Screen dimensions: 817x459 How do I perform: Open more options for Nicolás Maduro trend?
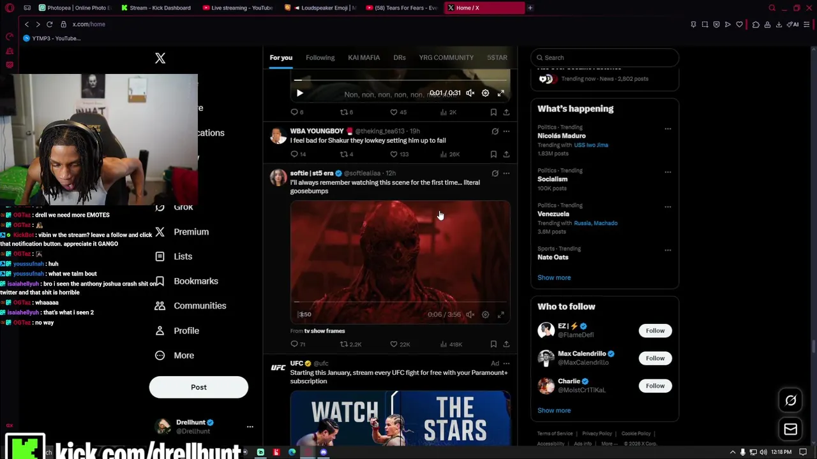(668, 129)
